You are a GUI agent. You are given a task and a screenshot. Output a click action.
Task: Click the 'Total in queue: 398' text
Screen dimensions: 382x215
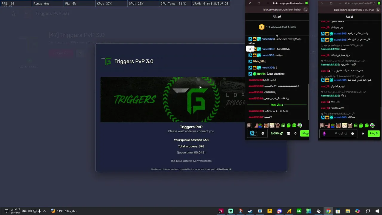[191, 146]
